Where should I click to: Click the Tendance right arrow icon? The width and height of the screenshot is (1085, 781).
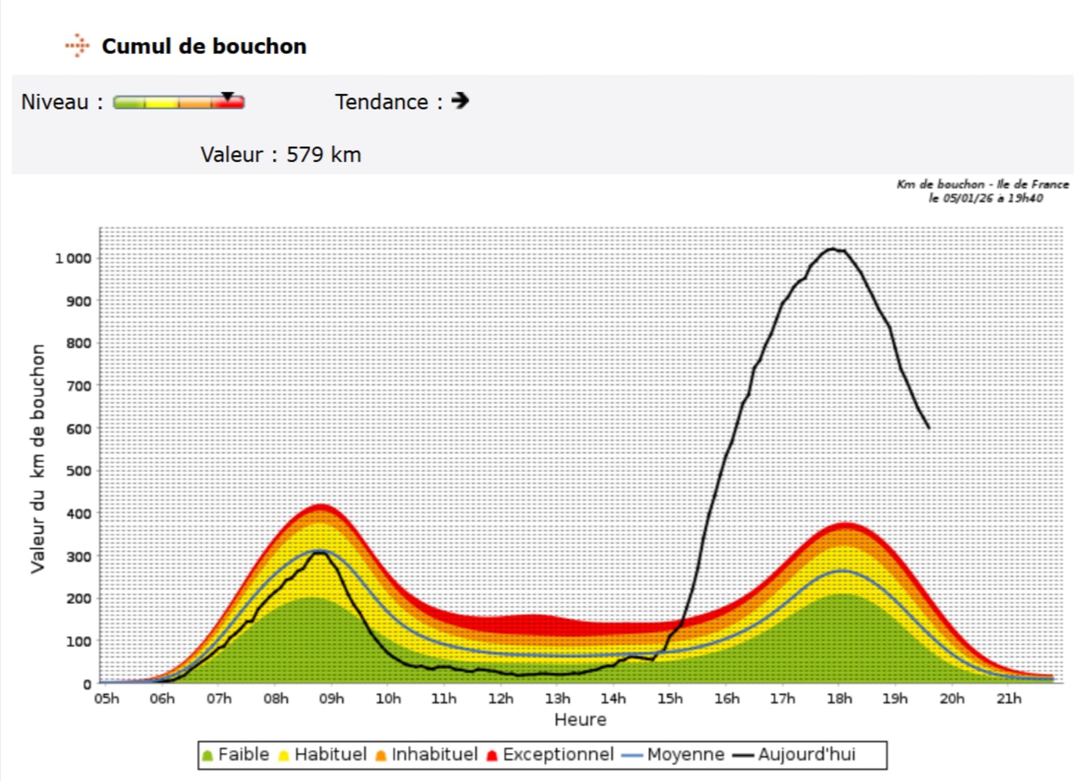[460, 101]
